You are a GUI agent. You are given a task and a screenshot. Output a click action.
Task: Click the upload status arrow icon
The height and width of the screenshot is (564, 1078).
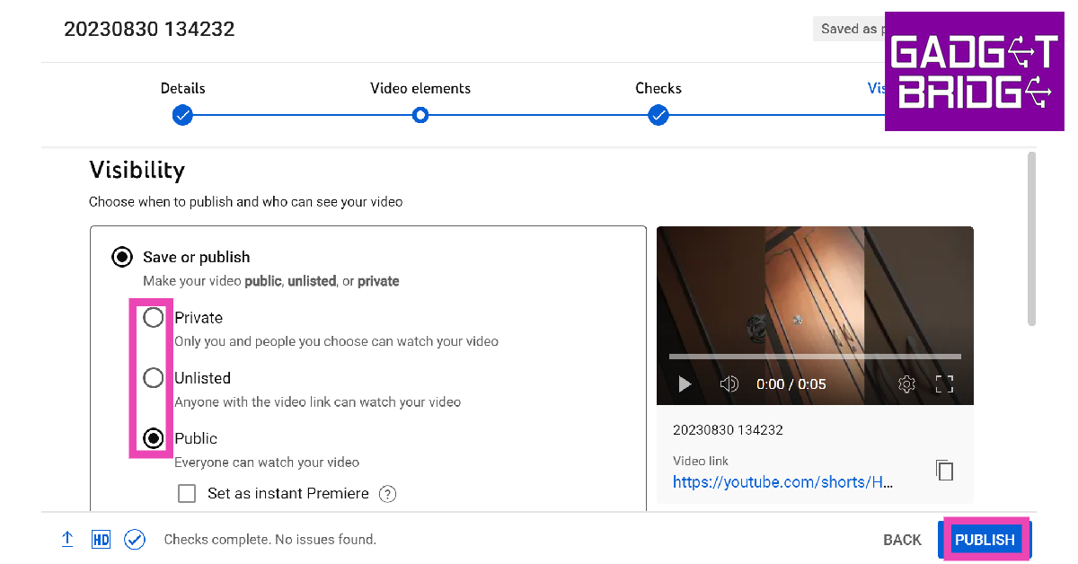[x=67, y=539]
